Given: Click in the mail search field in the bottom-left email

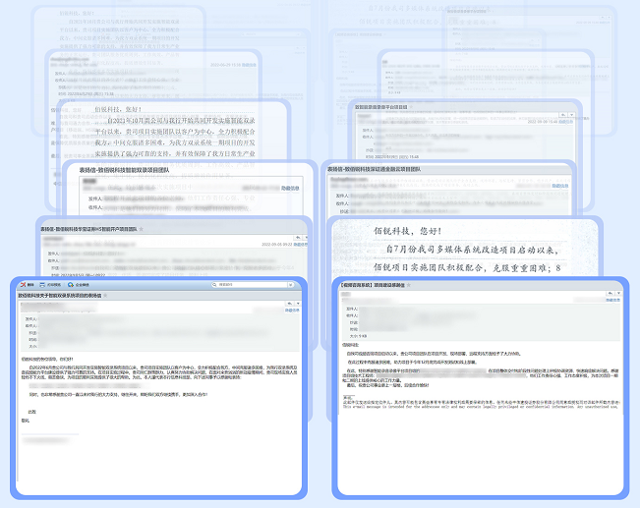Looking at the screenshot, I should click(x=253, y=284).
